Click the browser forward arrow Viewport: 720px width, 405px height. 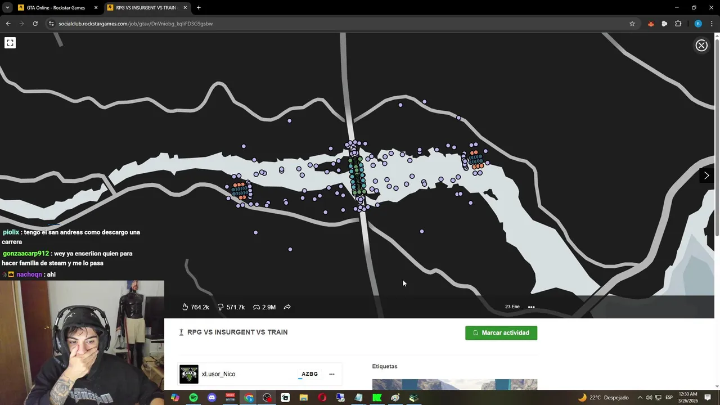point(21,24)
